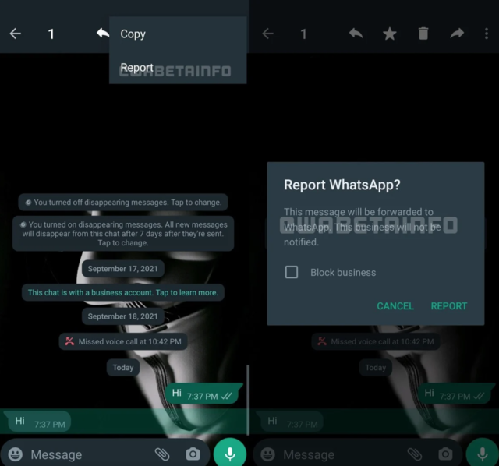Cancel the Report WhatsApp dialog
This screenshot has height=466, width=499.
(395, 306)
